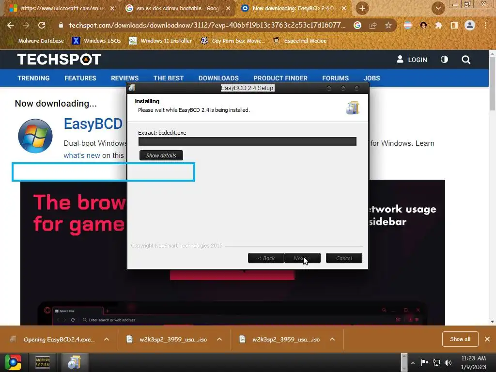The width and height of the screenshot is (496, 372).
Task: Click the Action Center flag tray icon
Action: tap(424, 362)
